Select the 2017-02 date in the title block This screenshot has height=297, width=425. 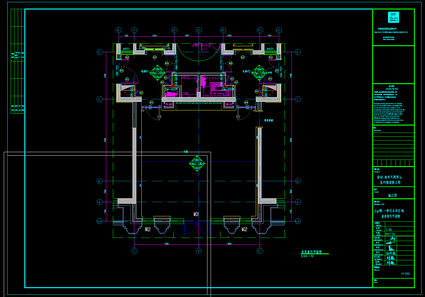click(x=390, y=234)
